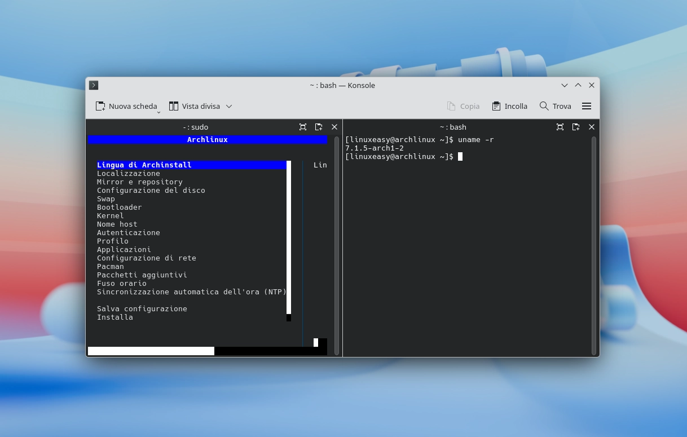The width and height of the screenshot is (687, 437).
Task: Close the bash split pane
Action: [592, 127]
